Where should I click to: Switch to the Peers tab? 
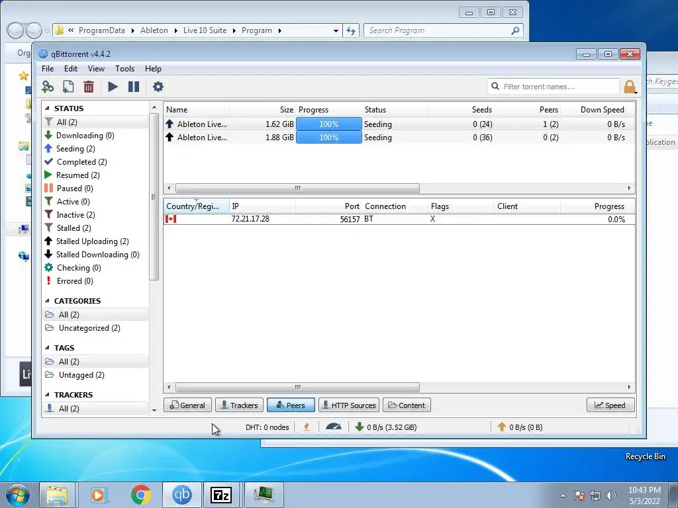point(291,405)
